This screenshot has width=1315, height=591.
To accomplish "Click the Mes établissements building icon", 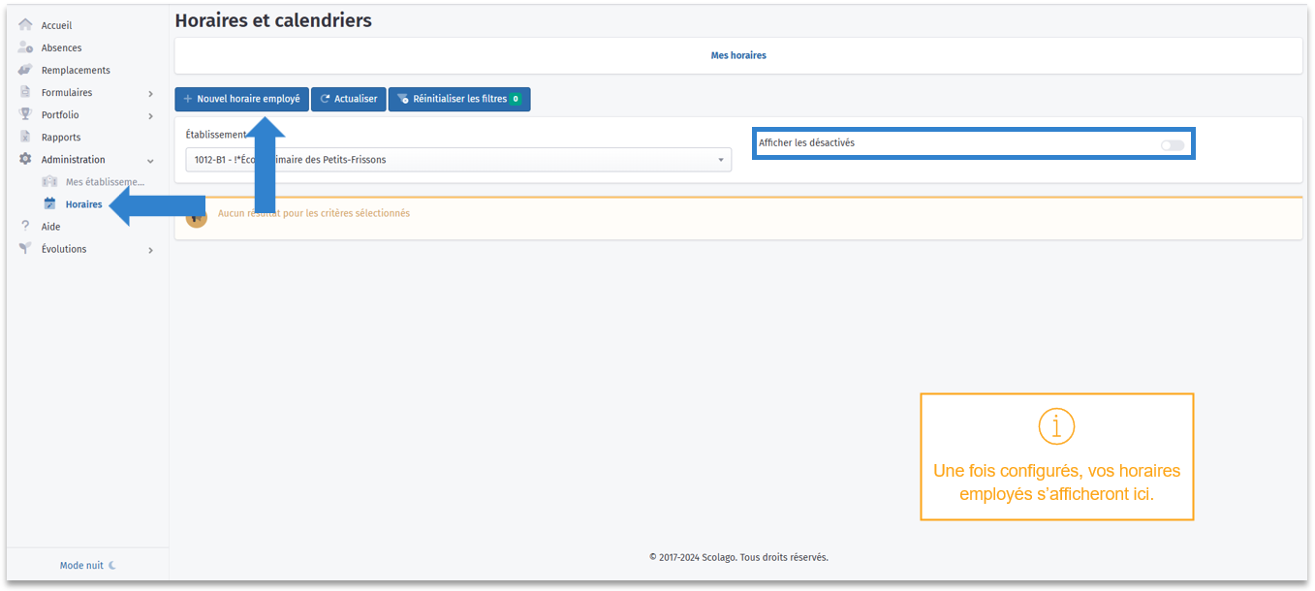I will coord(49,181).
